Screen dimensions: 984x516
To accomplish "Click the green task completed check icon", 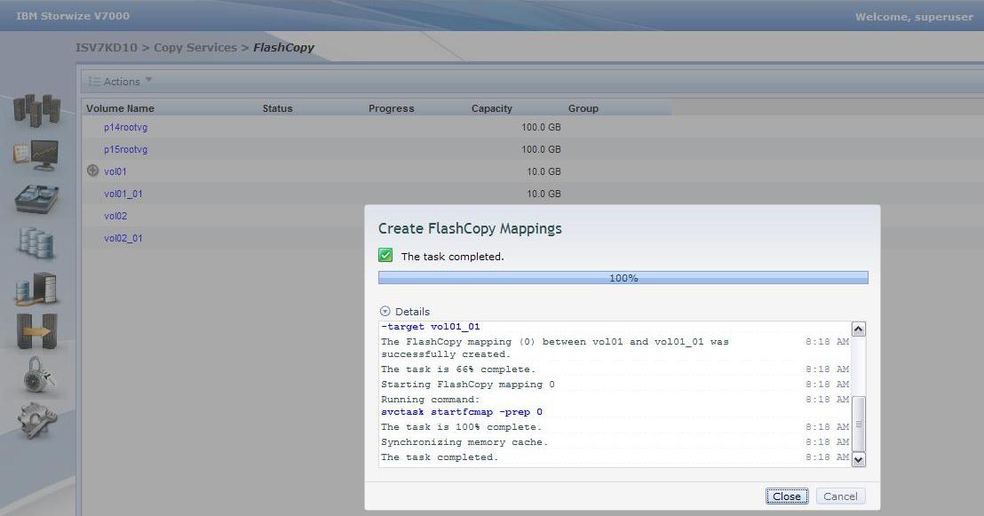I will click(385, 256).
